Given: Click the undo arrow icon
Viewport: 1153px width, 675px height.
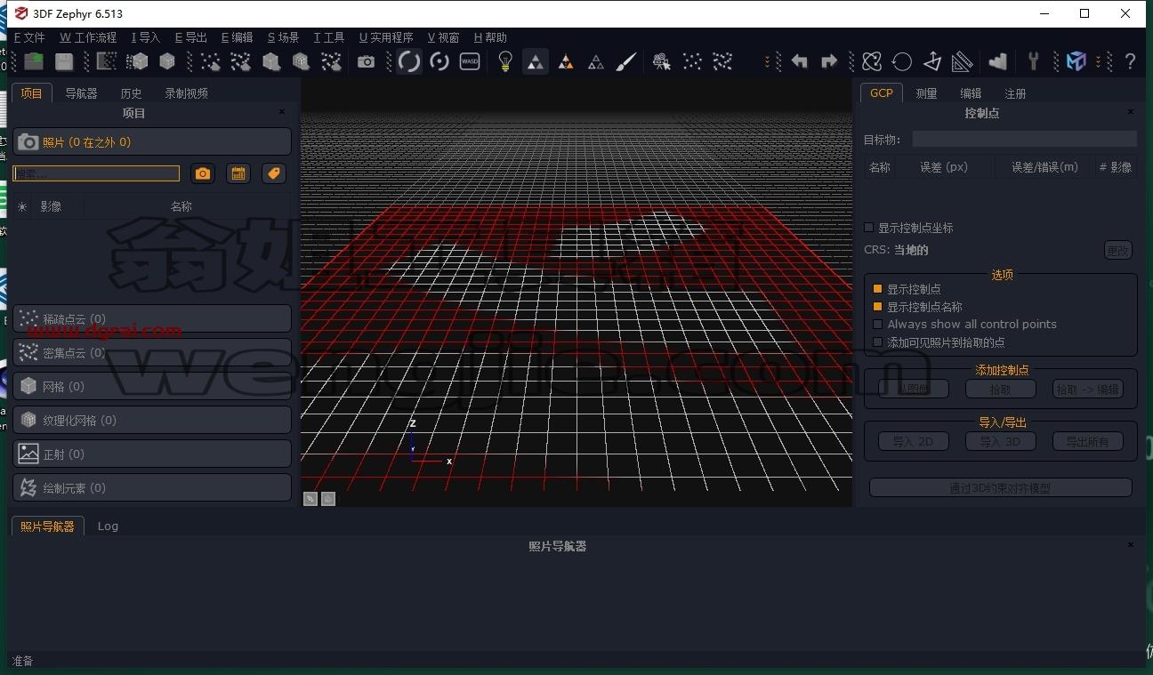Looking at the screenshot, I should [x=800, y=61].
